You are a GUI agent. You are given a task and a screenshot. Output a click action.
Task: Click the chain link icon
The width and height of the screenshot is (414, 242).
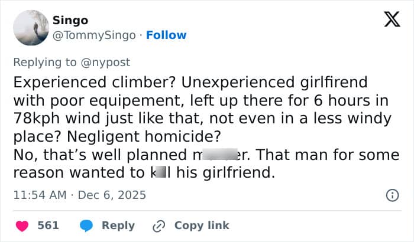click(158, 225)
